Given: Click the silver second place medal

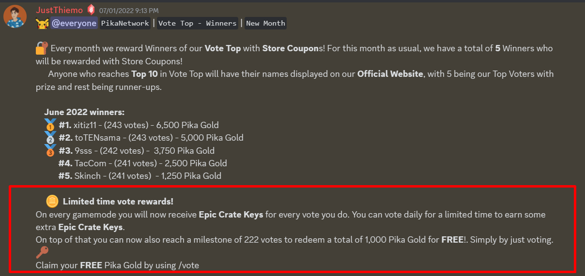Looking at the screenshot, I should 50,138.
